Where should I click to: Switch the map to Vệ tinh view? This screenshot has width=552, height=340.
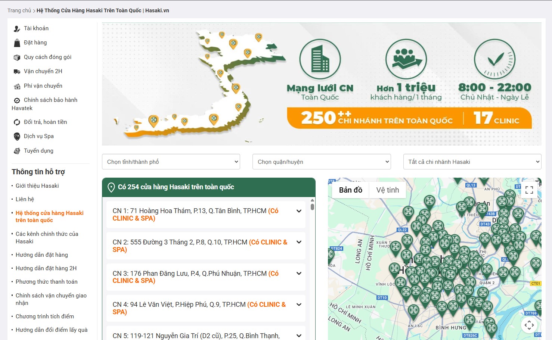(387, 190)
